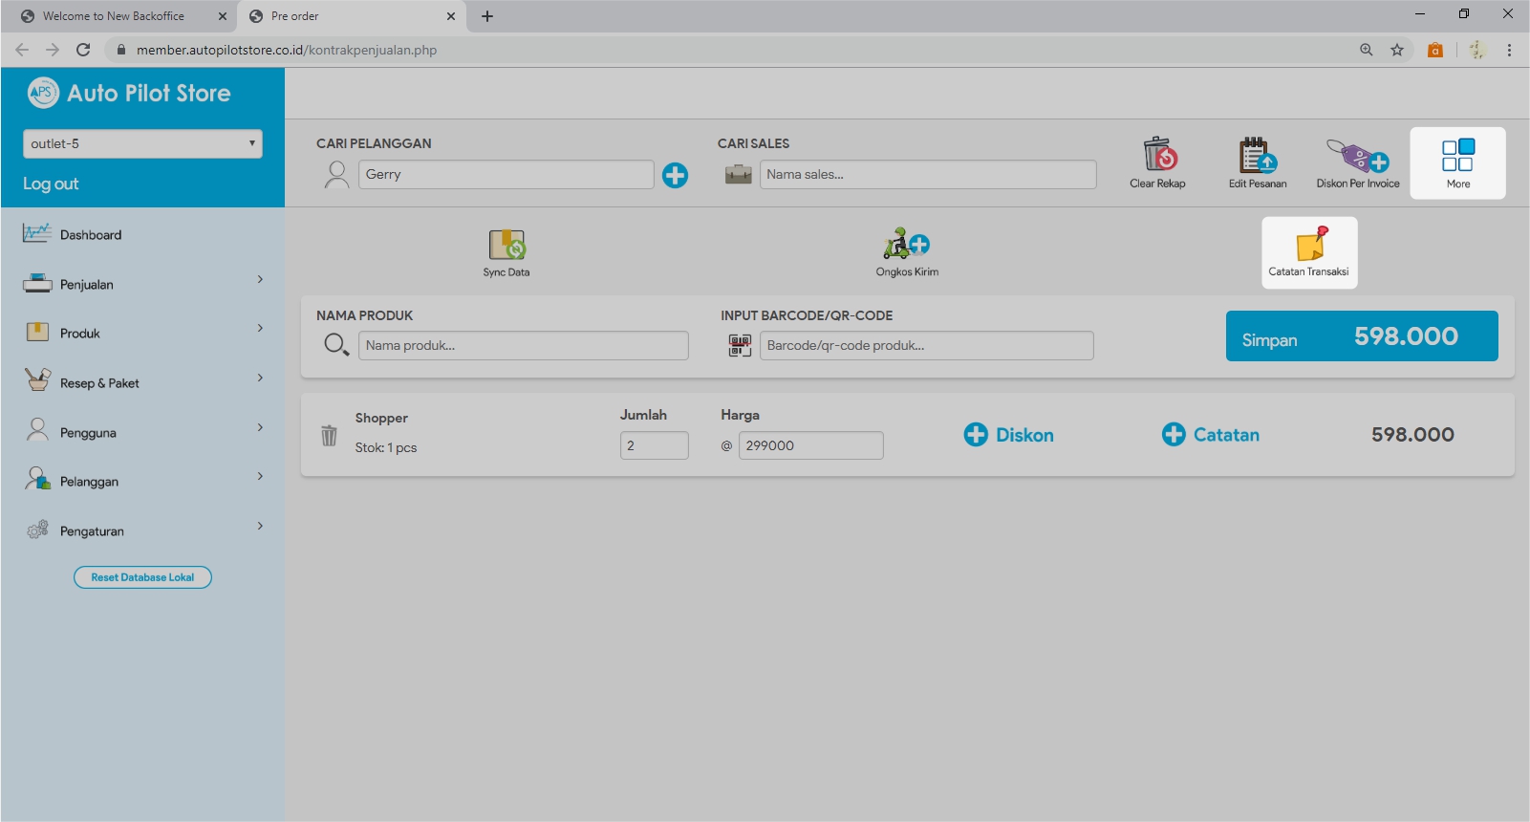The height and width of the screenshot is (822, 1530).
Task: Open Edit Pesanan clipboard icon
Action: coord(1257,155)
